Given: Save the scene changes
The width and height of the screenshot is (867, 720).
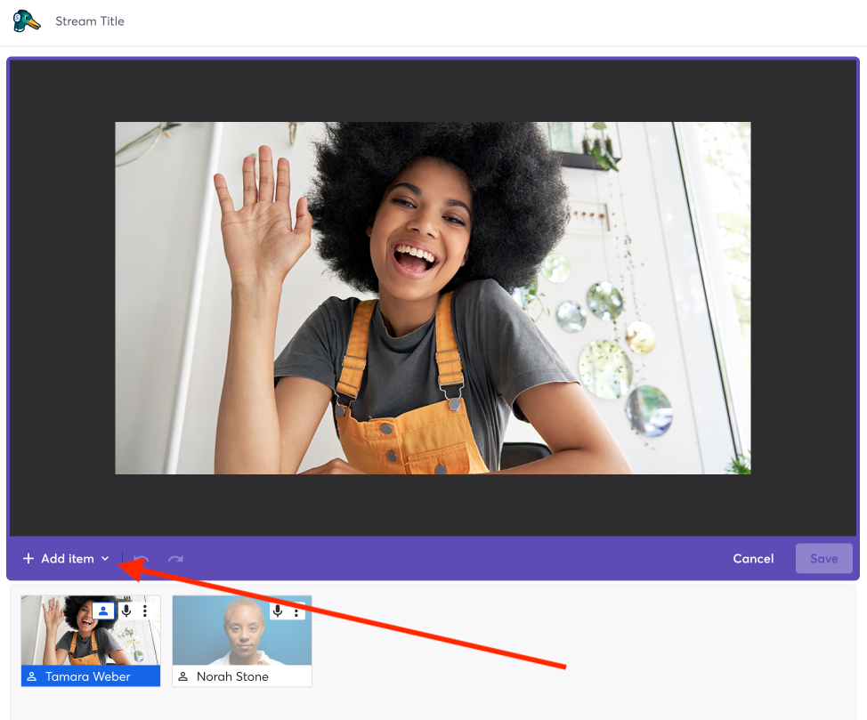Looking at the screenshot, I should (824, 559).
